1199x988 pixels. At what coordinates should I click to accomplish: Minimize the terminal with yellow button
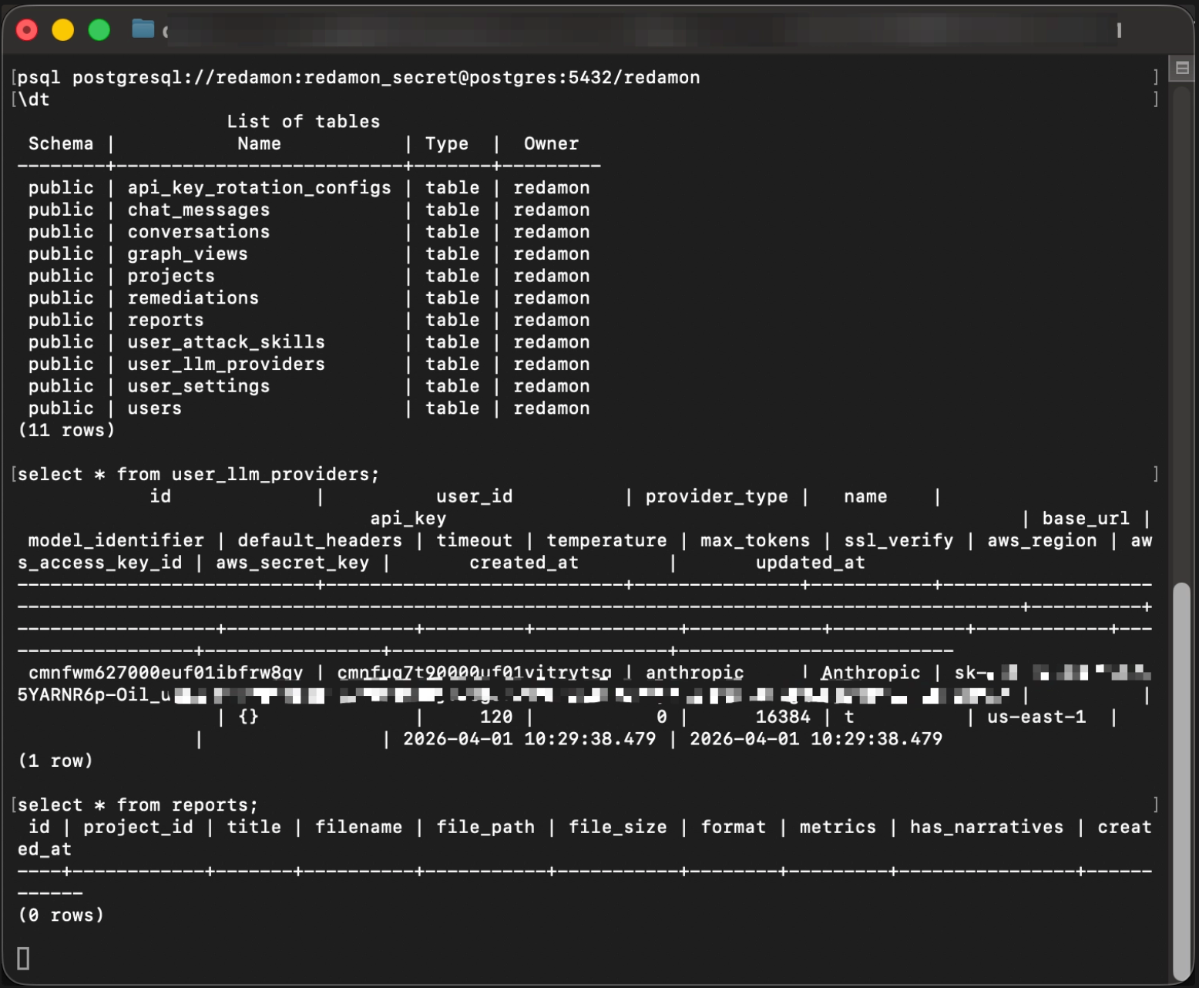coord(63,30)
